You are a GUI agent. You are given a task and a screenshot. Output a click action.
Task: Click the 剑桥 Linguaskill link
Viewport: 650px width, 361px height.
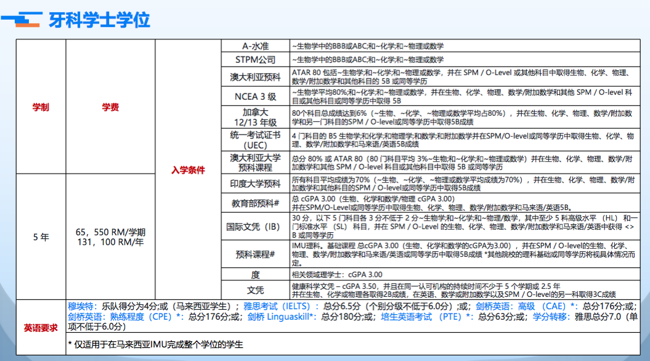click(x=282, y=317)
